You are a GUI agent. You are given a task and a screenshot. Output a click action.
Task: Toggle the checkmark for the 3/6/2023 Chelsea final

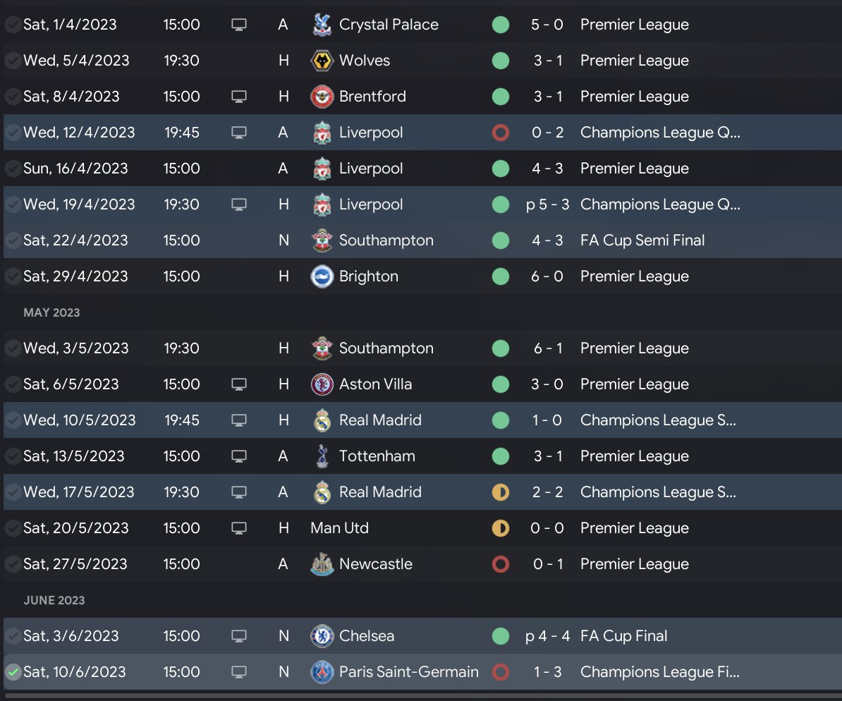click(x=13, y=636)
